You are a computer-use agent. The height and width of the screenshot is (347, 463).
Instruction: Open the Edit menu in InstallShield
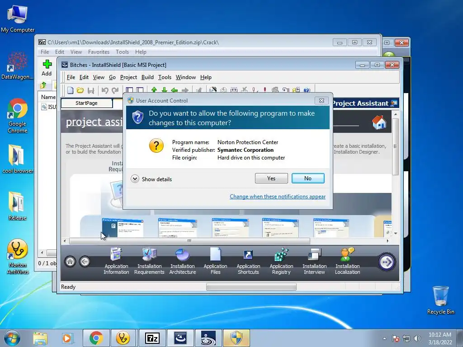point(84,77)
